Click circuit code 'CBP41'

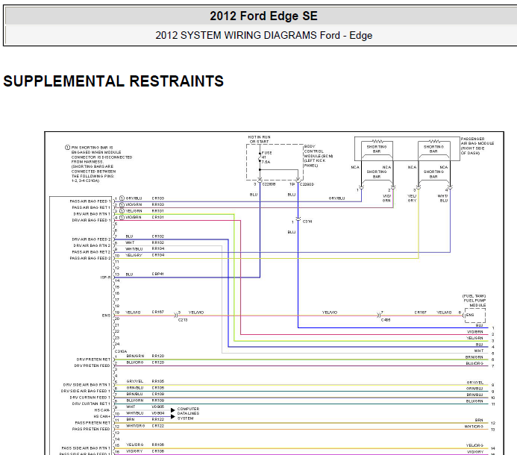pos(158,274)
